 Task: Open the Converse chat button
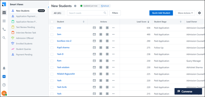click(188, 91)
